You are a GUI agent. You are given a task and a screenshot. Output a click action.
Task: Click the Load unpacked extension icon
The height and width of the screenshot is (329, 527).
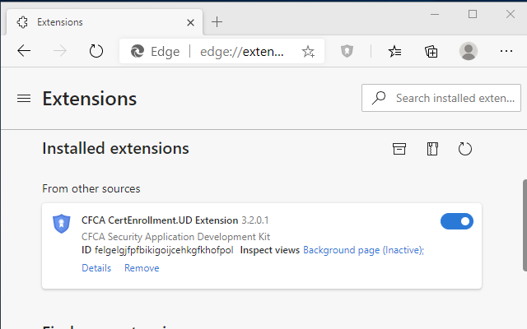click(399, 149)
